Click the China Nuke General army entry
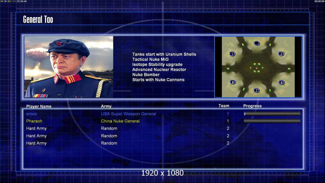Viewport: 325px width, 183px height. 120,121
